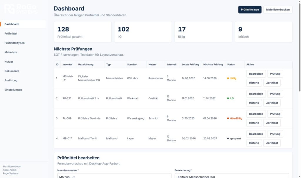
Task: Click the date 14.06.2026
Action: click(x=210, y=78)
